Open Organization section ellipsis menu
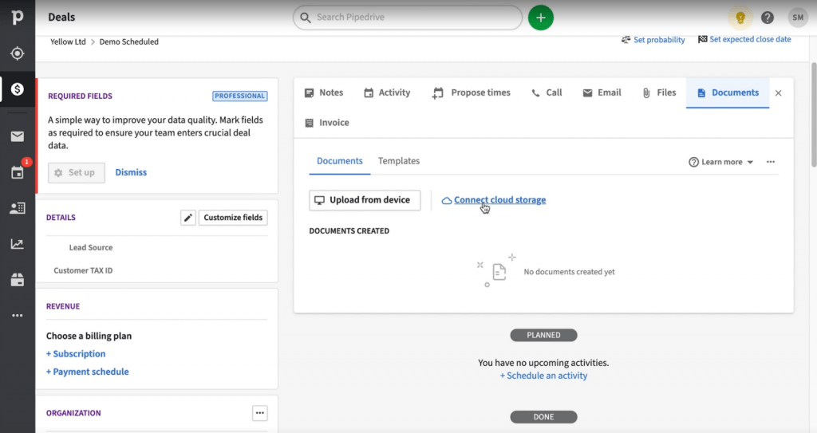 pos(260,413)
